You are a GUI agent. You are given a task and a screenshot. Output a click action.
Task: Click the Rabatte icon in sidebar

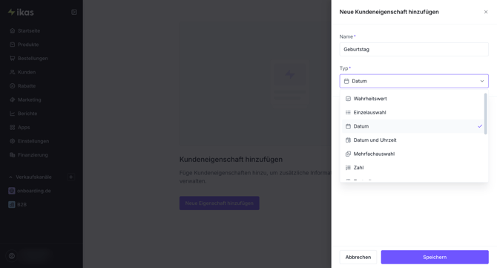click(x=13, y=86)
